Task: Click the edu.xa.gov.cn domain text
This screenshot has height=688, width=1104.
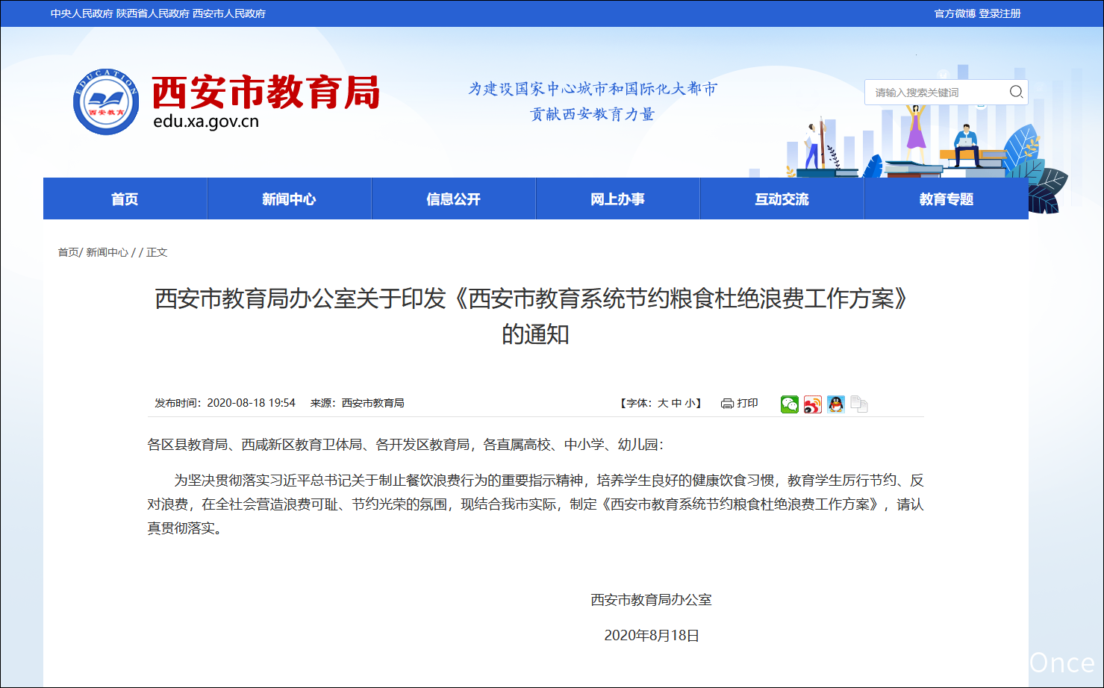Action: pos(206,122)
